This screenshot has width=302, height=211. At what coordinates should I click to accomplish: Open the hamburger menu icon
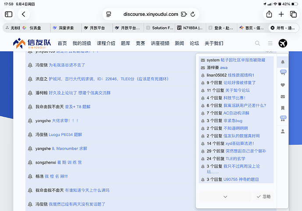click(x=270, y=43)
